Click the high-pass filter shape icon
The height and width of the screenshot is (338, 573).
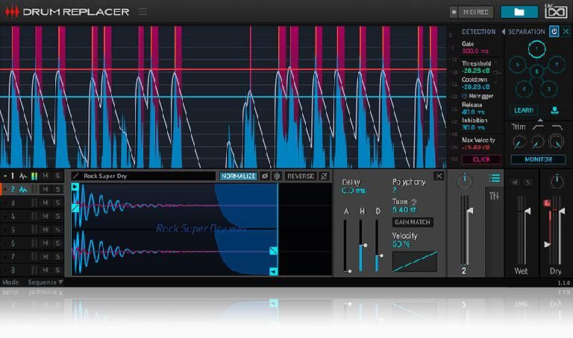(538, 127)
